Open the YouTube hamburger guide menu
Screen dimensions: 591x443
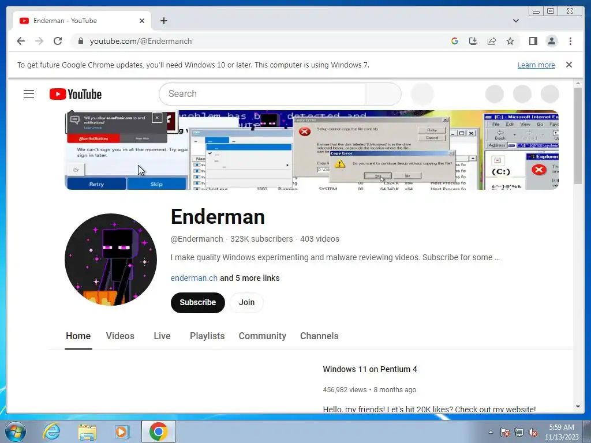click(x=29, y=94)
